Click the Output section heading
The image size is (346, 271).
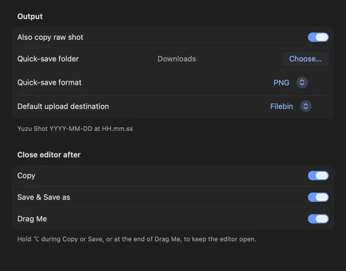[30, 17]
